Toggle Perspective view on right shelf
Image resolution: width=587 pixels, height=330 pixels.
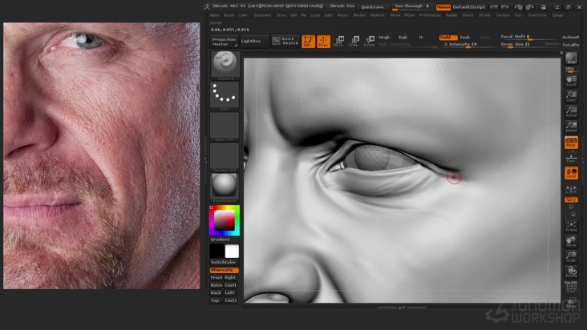coord(571,143)
